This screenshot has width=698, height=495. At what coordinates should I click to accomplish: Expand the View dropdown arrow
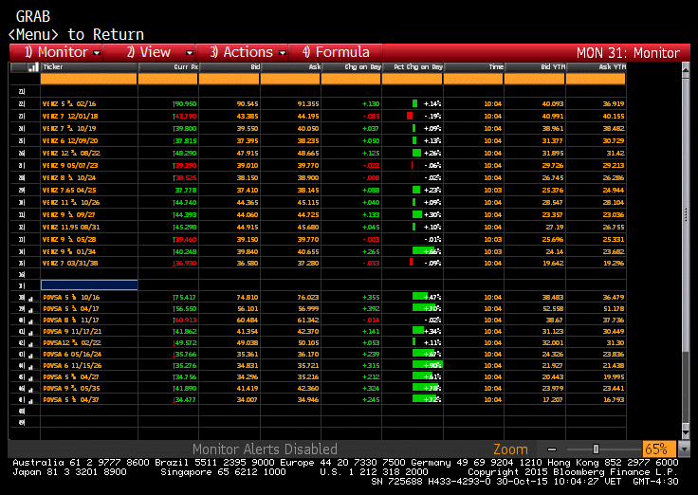[189, 53]
